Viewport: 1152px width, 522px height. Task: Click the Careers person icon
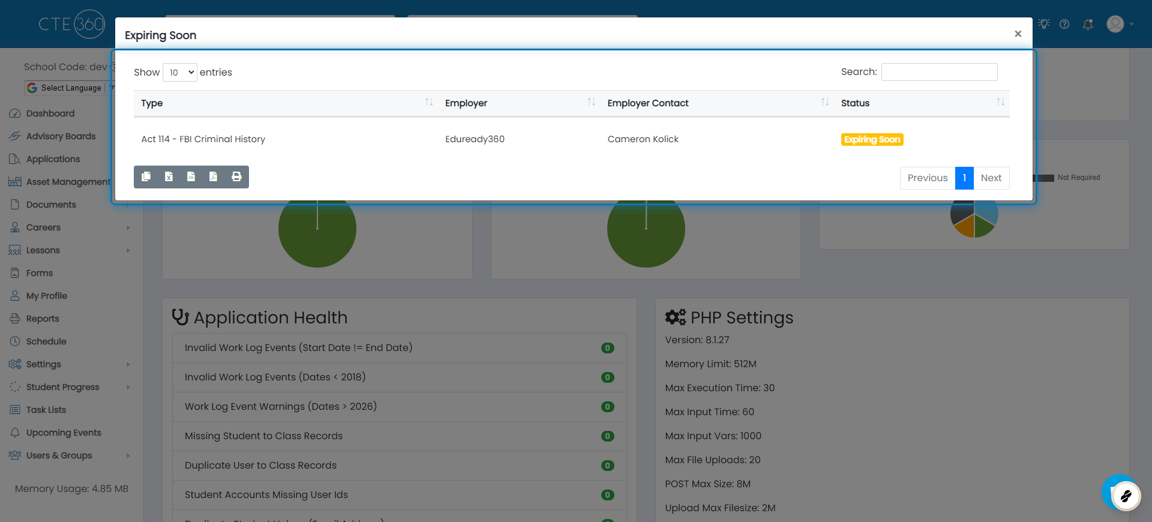tap(15, 227)
